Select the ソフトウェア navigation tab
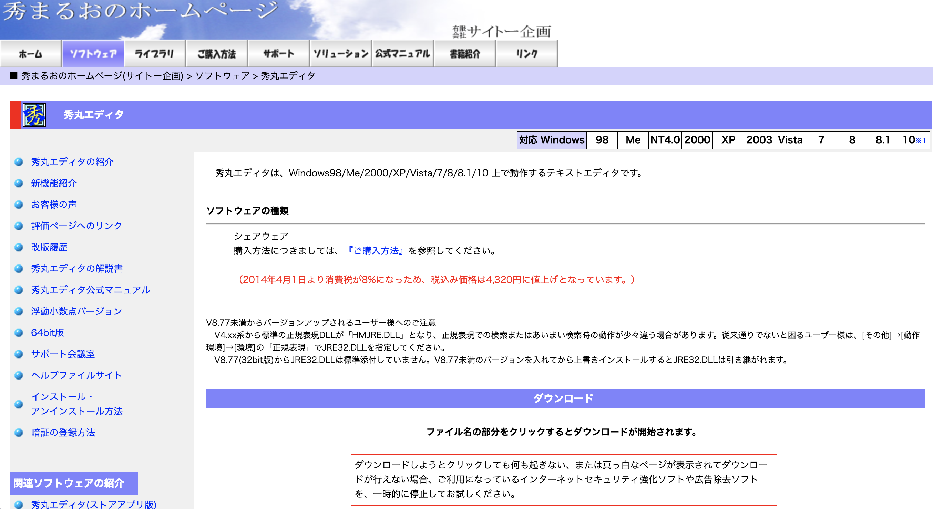933x509 pixels. pos(93,54)
